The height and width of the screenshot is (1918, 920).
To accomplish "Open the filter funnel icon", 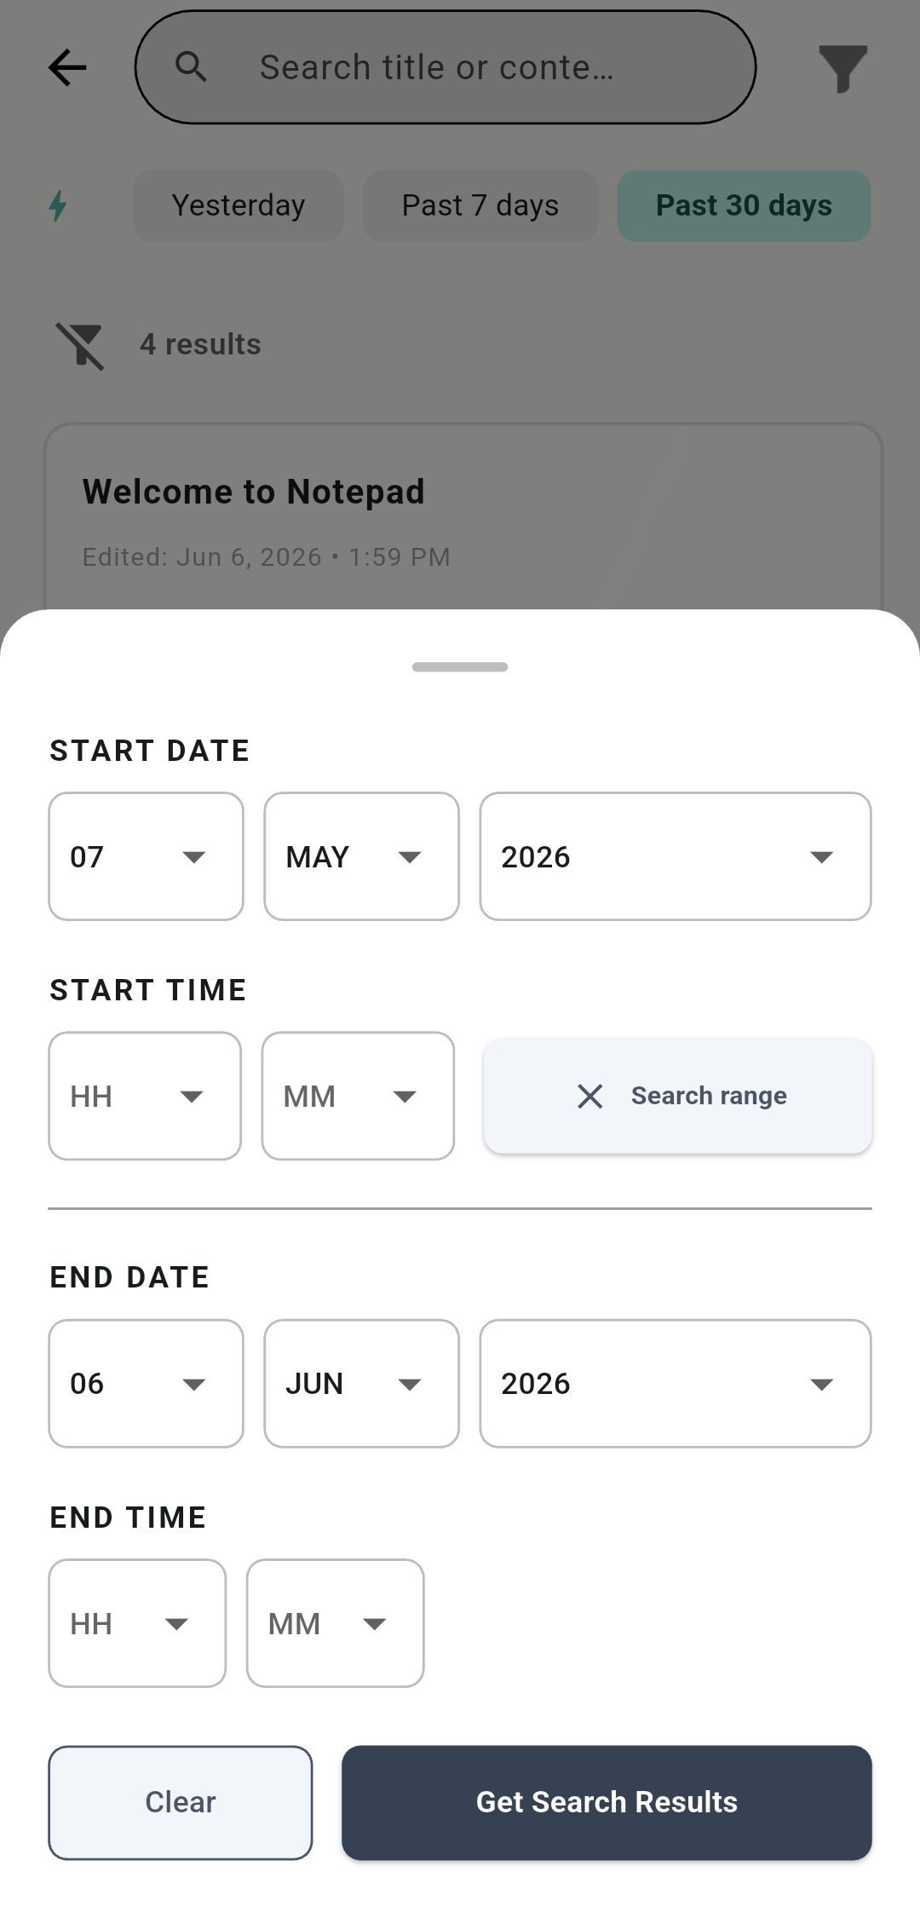I will 842,68.
